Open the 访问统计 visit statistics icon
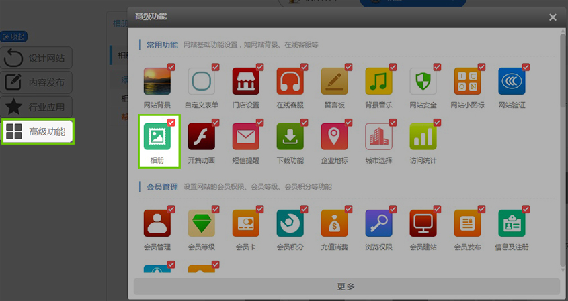Image resolution: width=568 pixels, height=301 pixels. tap(423, 136)
